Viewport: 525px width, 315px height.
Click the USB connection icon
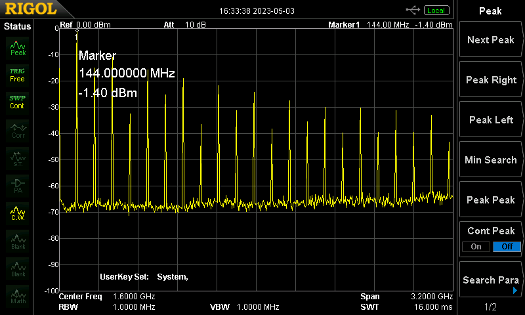coord(413,10)
